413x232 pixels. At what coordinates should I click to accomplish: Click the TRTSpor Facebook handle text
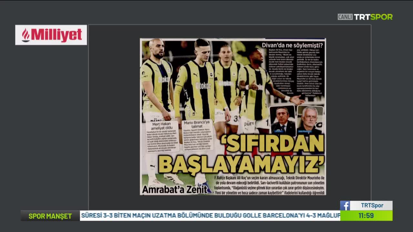pos(372,206)
